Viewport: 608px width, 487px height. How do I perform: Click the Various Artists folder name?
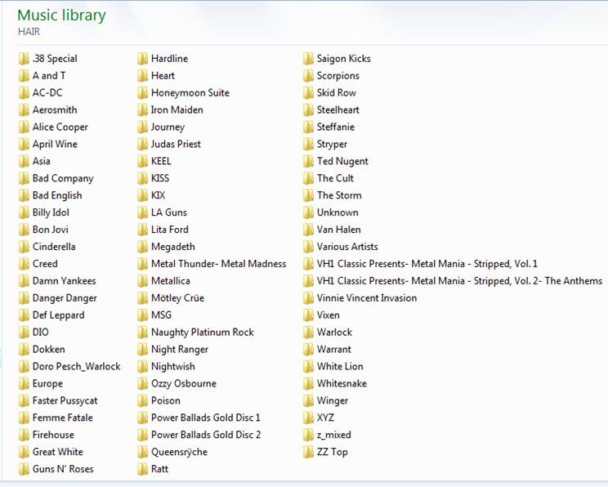click(346, 247)
